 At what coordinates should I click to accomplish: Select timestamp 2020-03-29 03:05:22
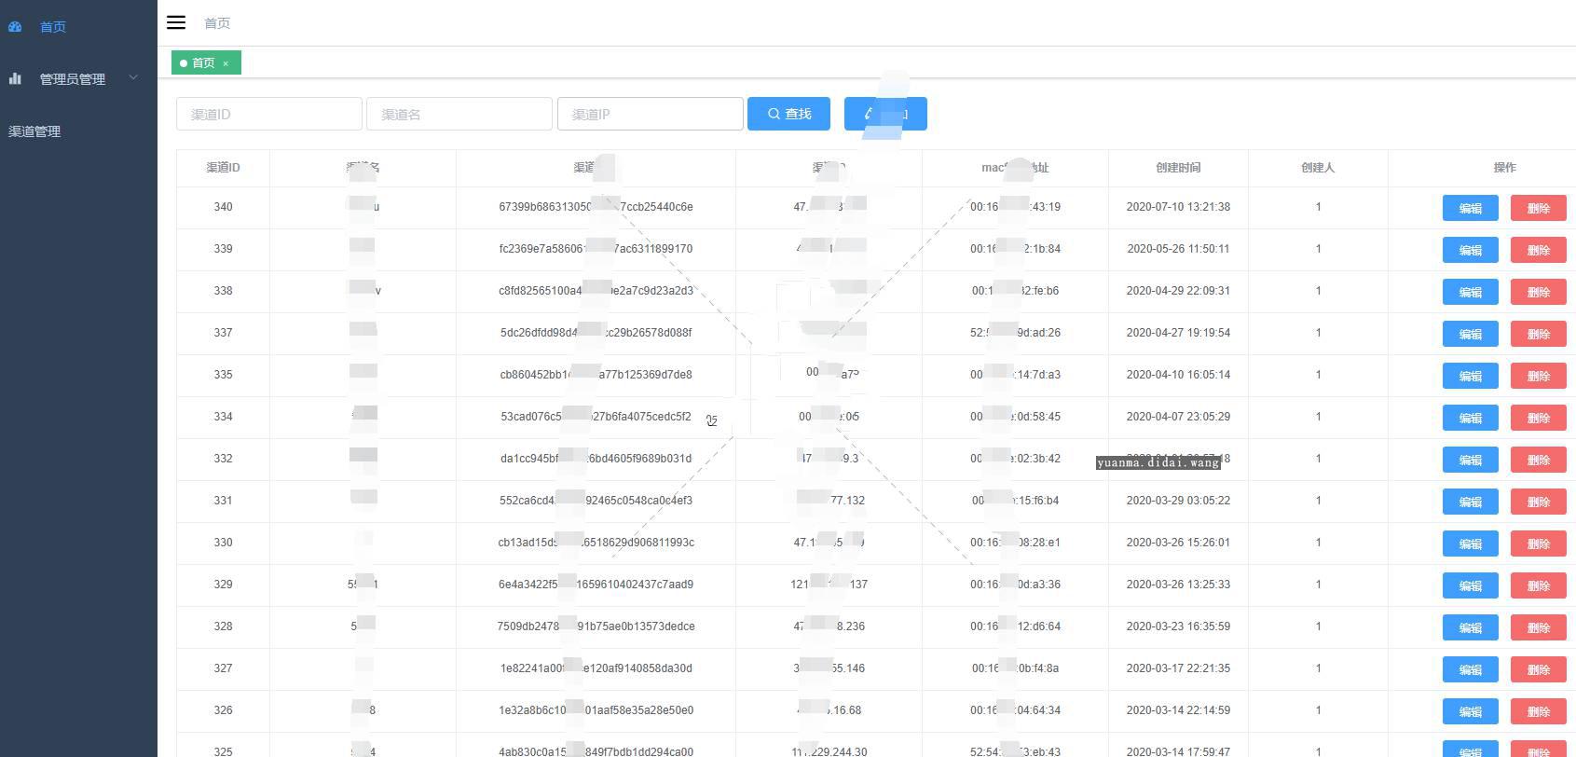pyautogui.click(x=1178, y=501)
